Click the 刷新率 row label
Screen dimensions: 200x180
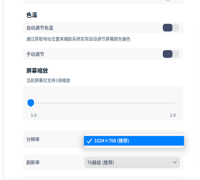click(x=33, y=162)
